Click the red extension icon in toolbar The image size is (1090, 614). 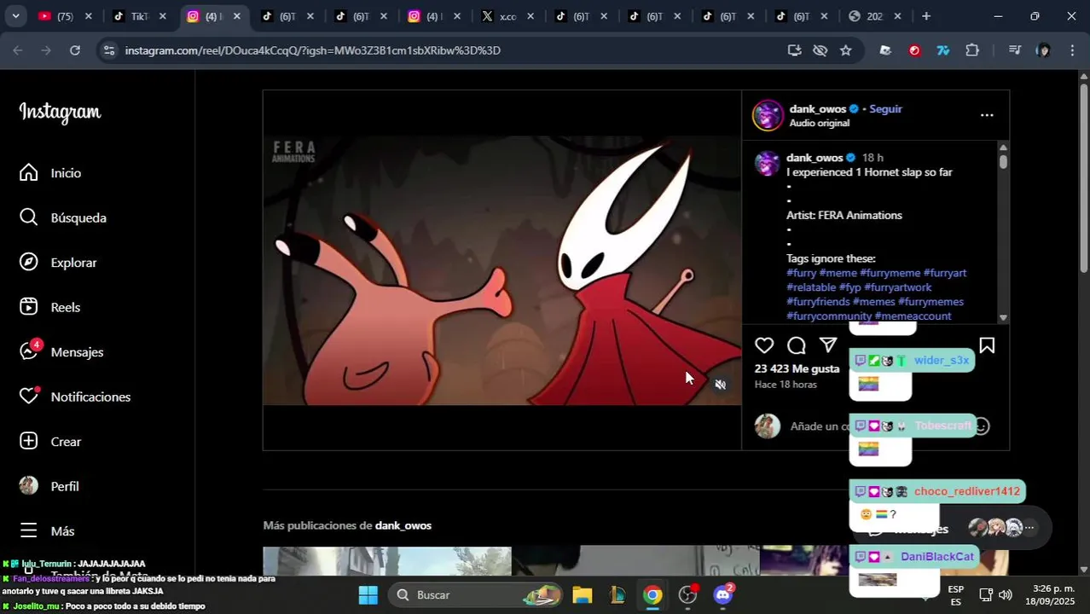(x=914, y=50)
